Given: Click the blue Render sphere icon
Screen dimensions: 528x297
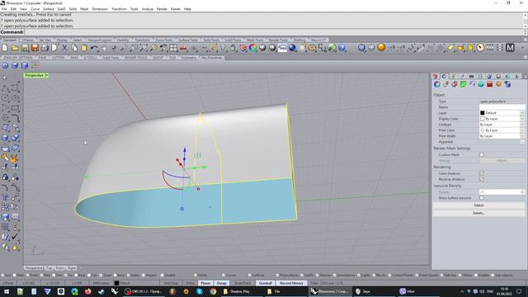Looking at the screenshot, I should 292,48.
